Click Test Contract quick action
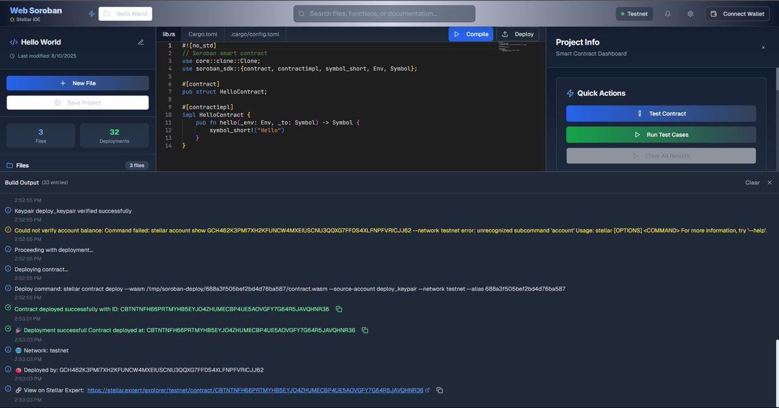This screenshot has width=779, height=408. [661, 114]
